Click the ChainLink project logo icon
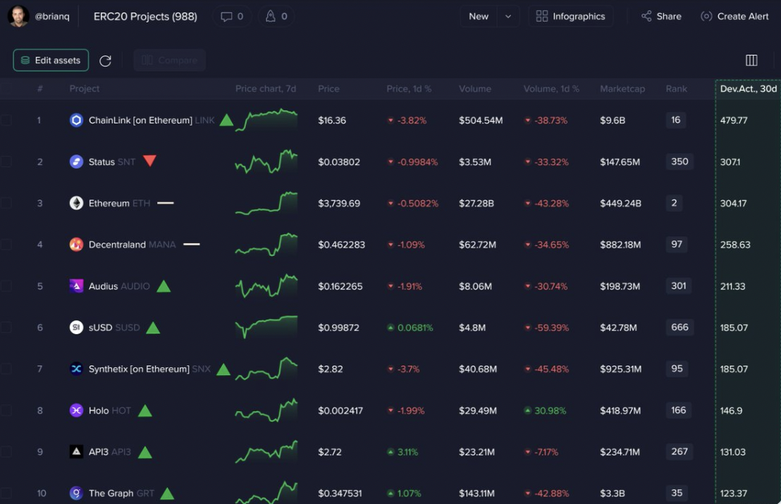 (x=76, y=120)
